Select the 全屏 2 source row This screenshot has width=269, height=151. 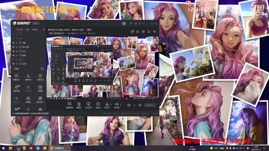coord(29,60)
